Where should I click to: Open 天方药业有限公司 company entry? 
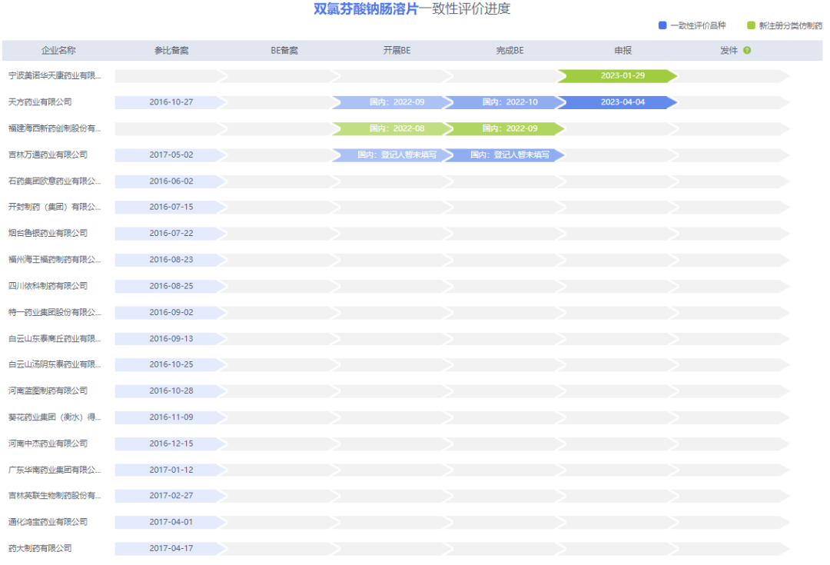(x=40, y=102)
